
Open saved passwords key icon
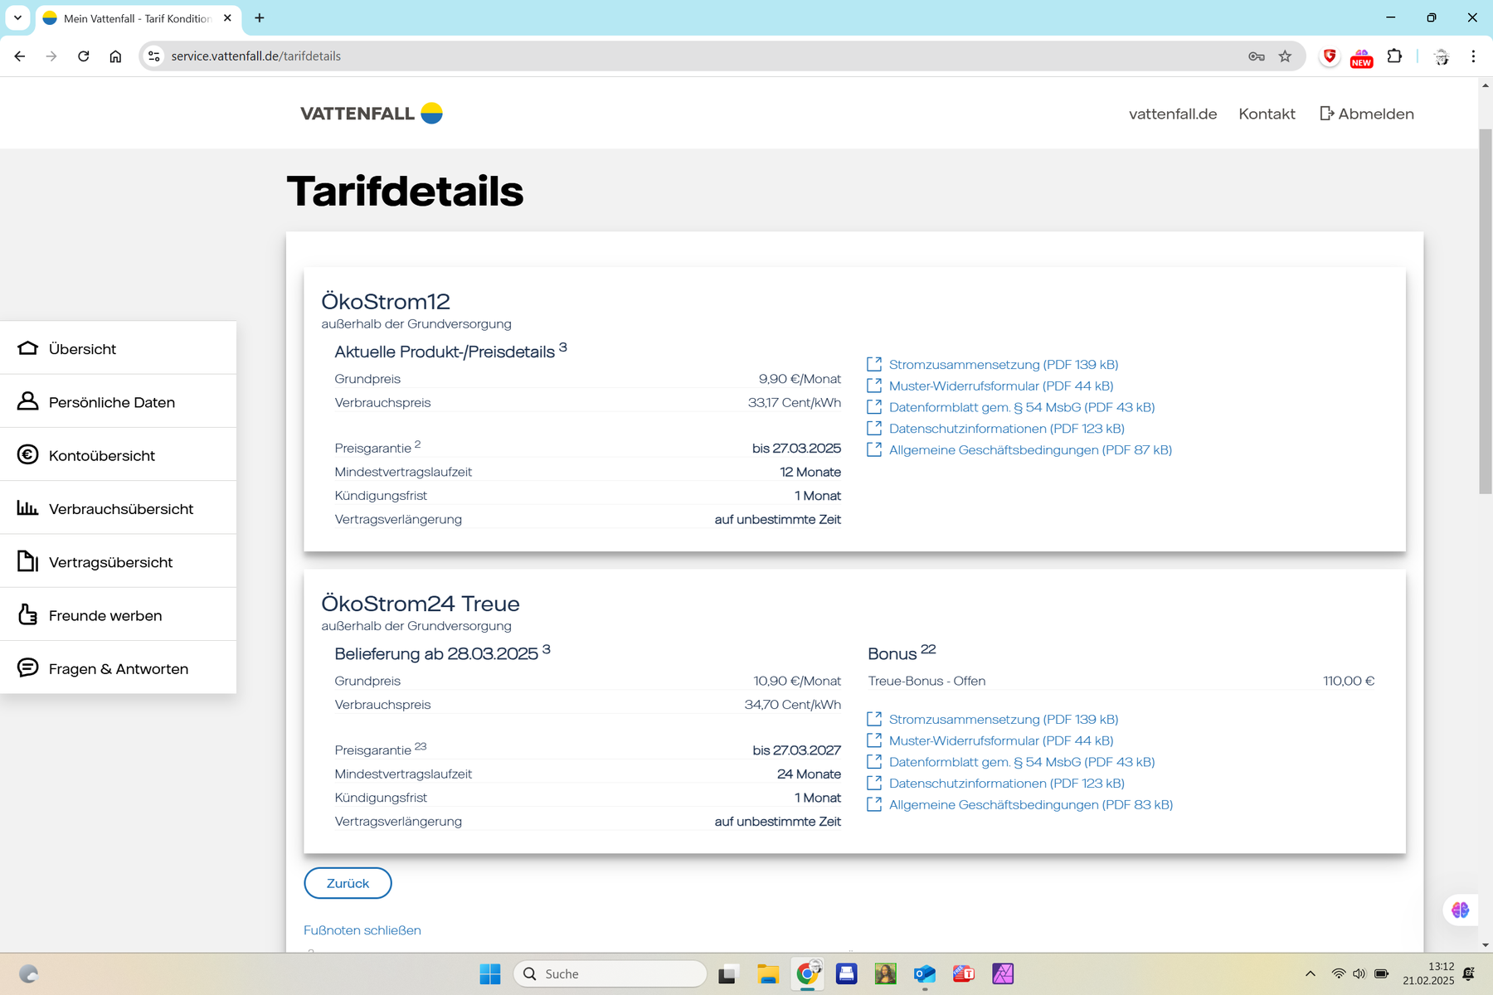point(1256,56)
